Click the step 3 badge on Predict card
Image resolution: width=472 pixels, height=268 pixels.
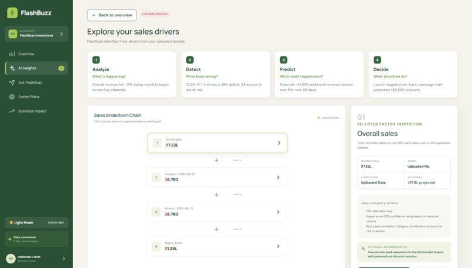coord(283,60)
